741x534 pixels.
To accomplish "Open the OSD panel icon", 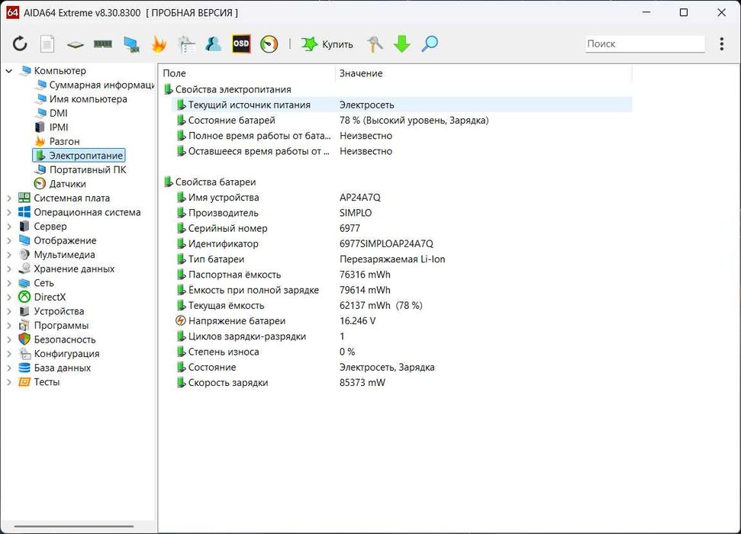I will [241, 44].
